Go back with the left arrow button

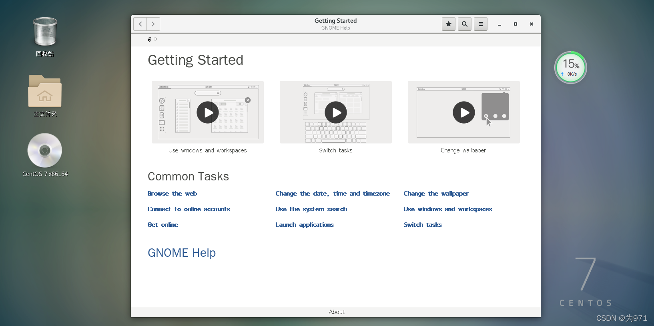pyautogui.click(x=140, y=24)
